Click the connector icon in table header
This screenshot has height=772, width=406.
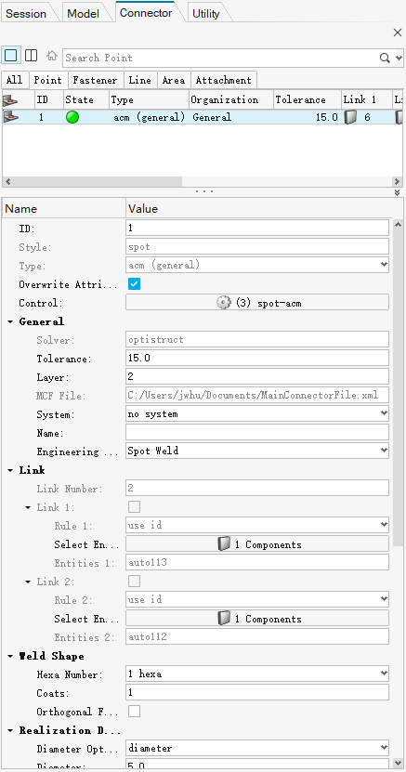click(x=10, y=100)
